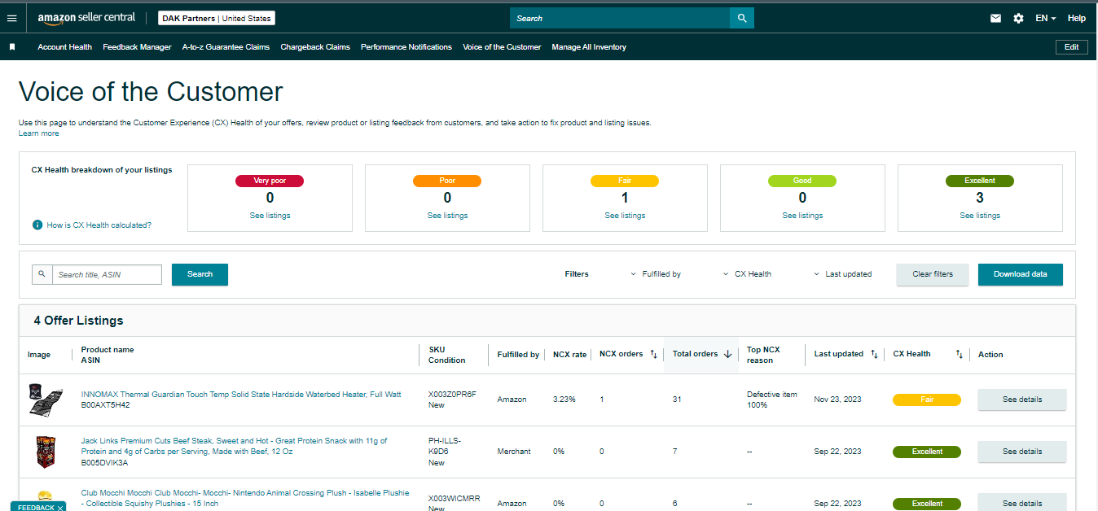1098x511 pixels.
Task: Click the Search button beside title field
Action: tap(200, 274)
